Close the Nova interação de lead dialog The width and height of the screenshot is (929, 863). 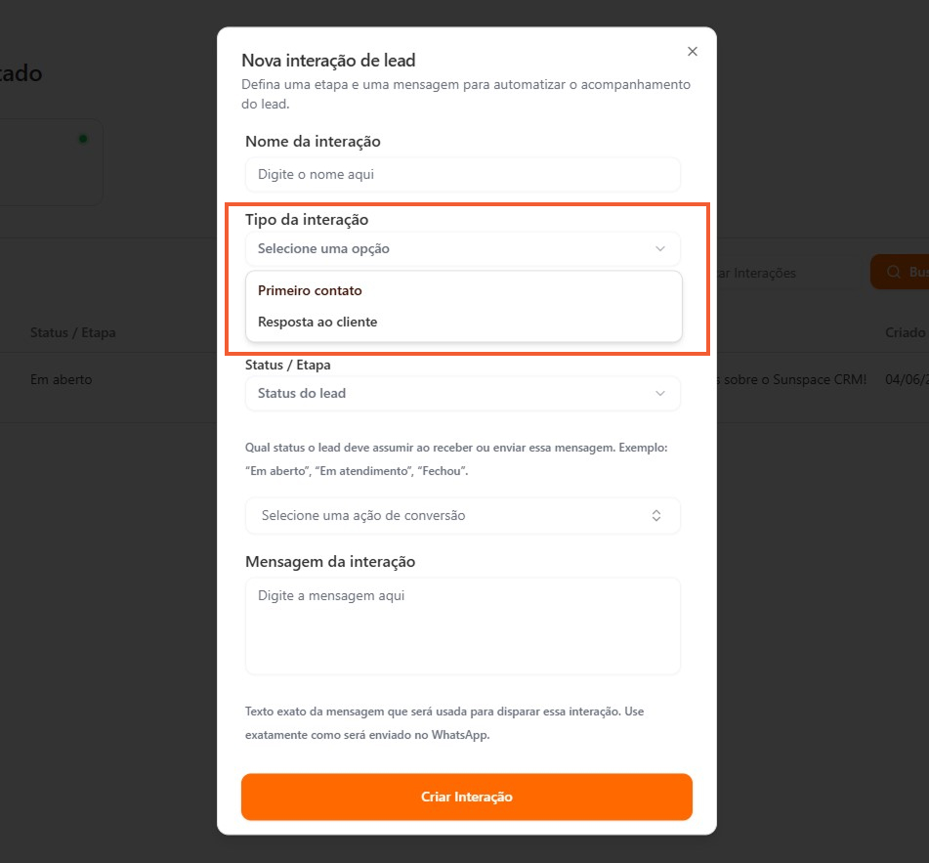point(693,52)
